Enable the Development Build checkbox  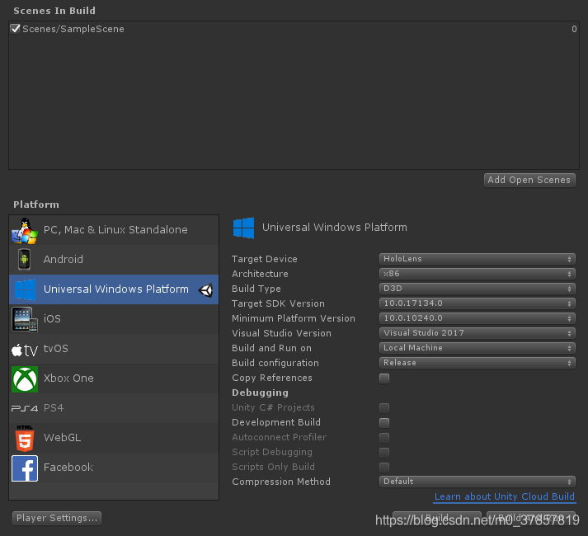click(x=384, y=423)
